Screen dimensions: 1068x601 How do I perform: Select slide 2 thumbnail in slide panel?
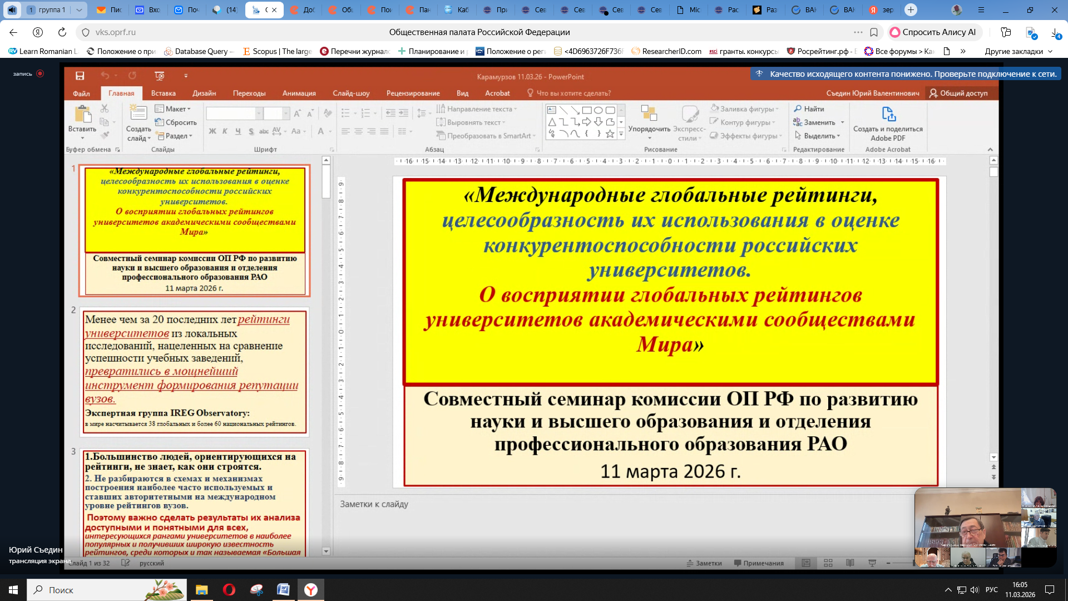(x=194, y=371)
